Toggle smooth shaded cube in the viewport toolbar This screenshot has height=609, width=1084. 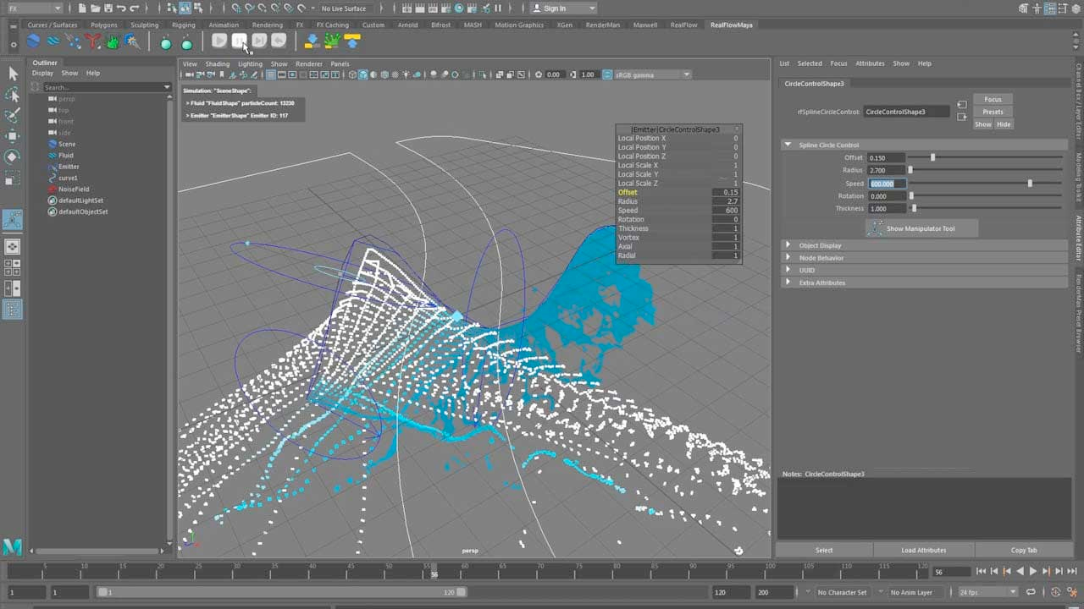click(362, 74)
